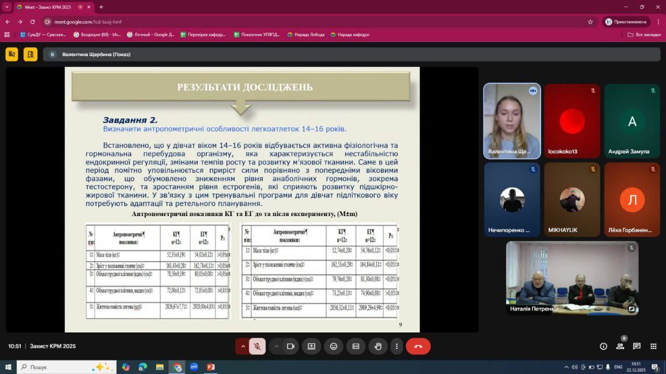
Task: Open the Перевірка кафедр bookmark
Action: [x=203, y=35]
